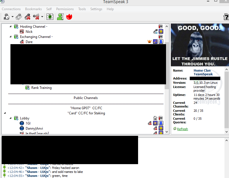This screenshot has height=178, width=229.
Task: Click the Public Channels spacer text
Action: click(x=86, y=98)
